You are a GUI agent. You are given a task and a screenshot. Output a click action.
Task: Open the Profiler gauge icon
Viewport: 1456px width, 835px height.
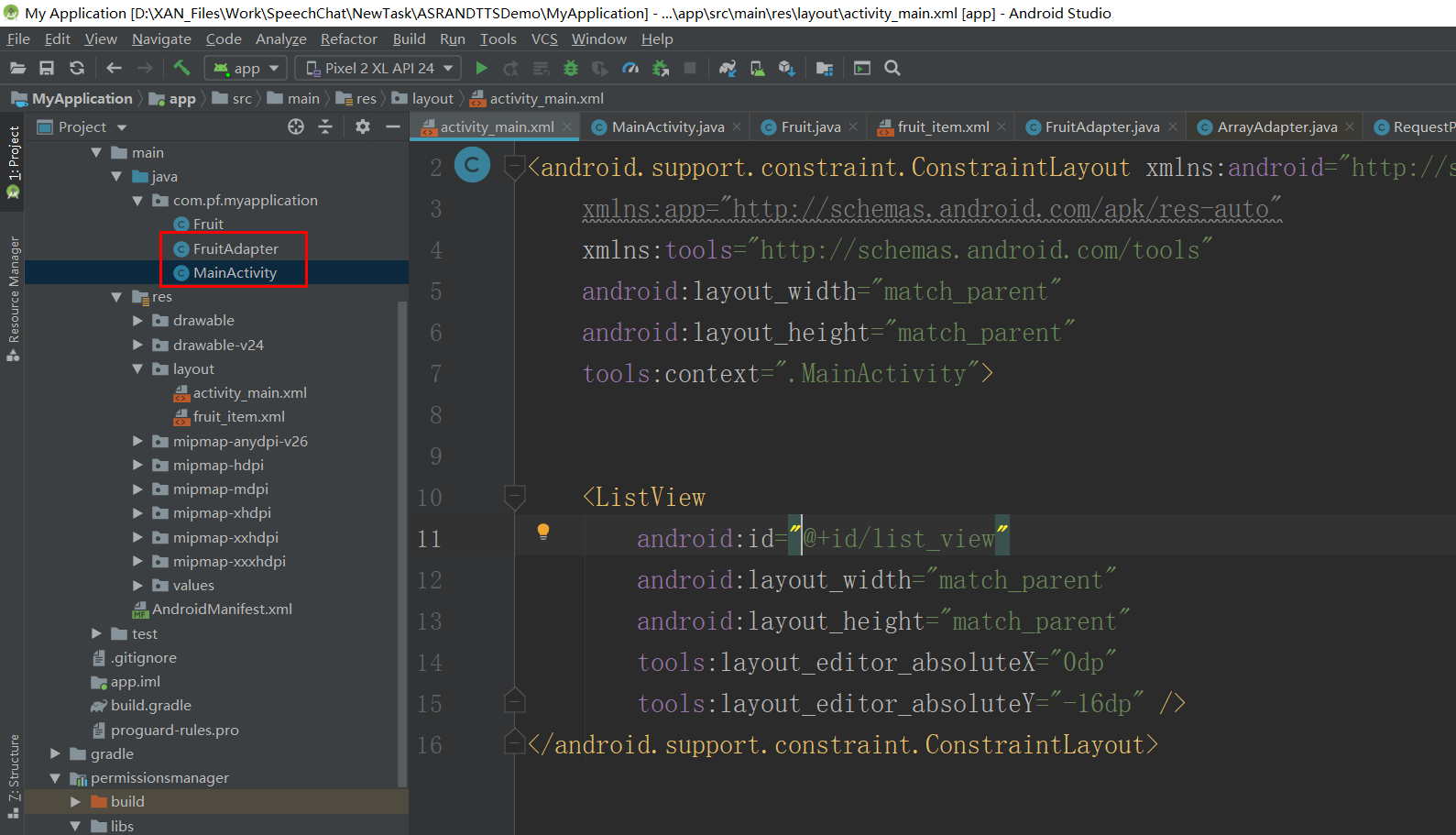pos(630,68)
